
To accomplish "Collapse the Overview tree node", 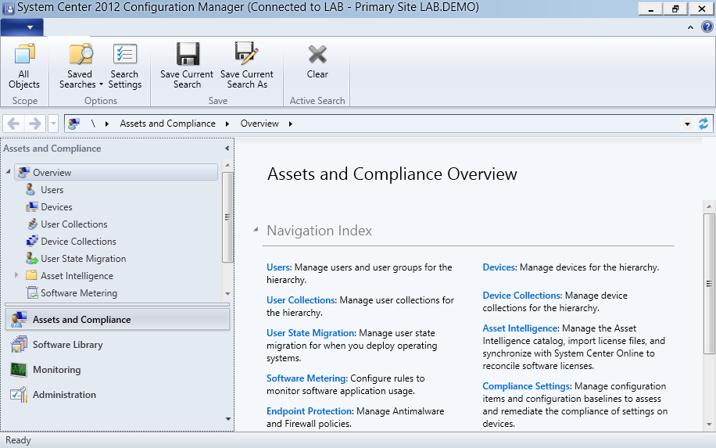I will [x=8, y=172].
